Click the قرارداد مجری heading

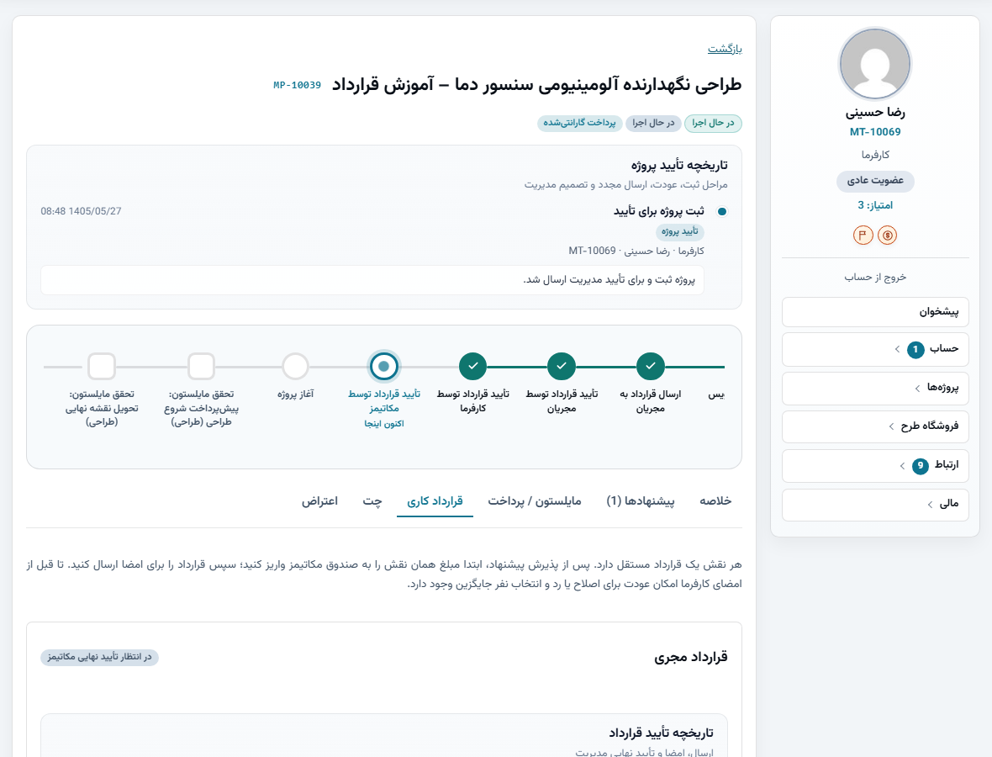690,657
